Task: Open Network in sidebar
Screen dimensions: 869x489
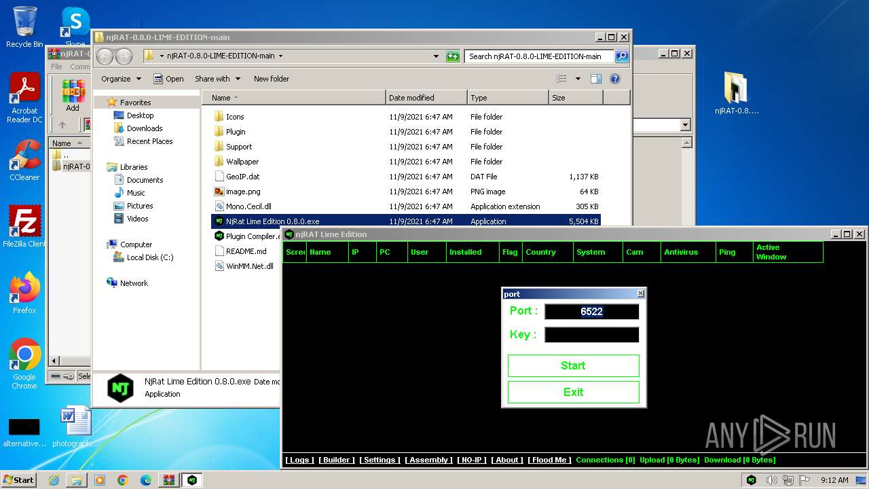Action: tap(134, 283)
